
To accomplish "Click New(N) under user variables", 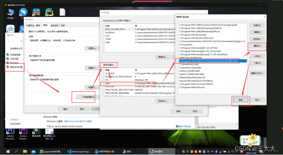I will pyautogui.click(x=163, y=57).
